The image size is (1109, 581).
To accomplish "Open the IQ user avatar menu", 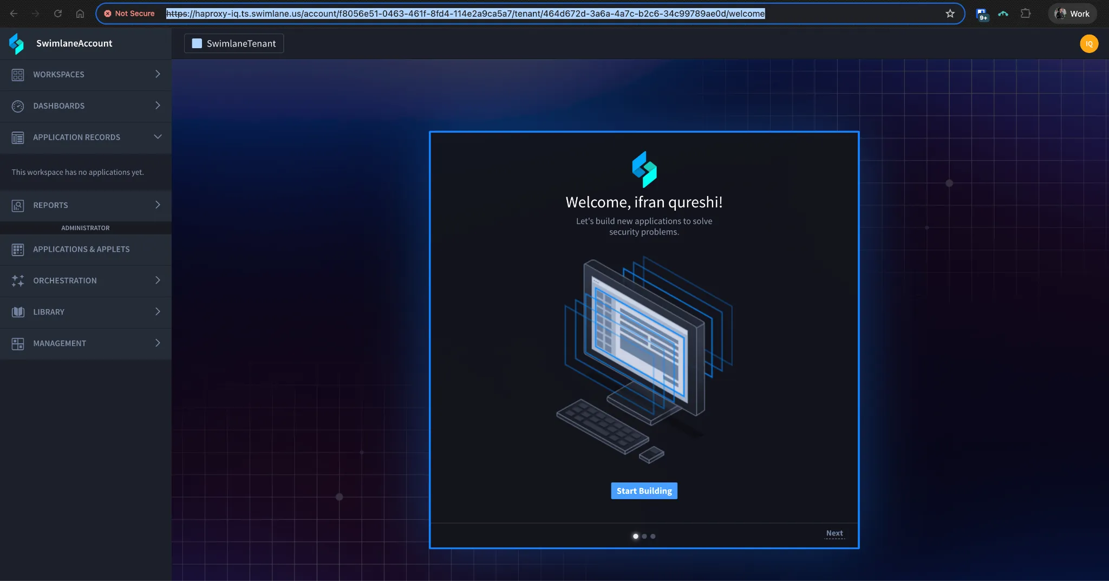I will (1089, 44).
